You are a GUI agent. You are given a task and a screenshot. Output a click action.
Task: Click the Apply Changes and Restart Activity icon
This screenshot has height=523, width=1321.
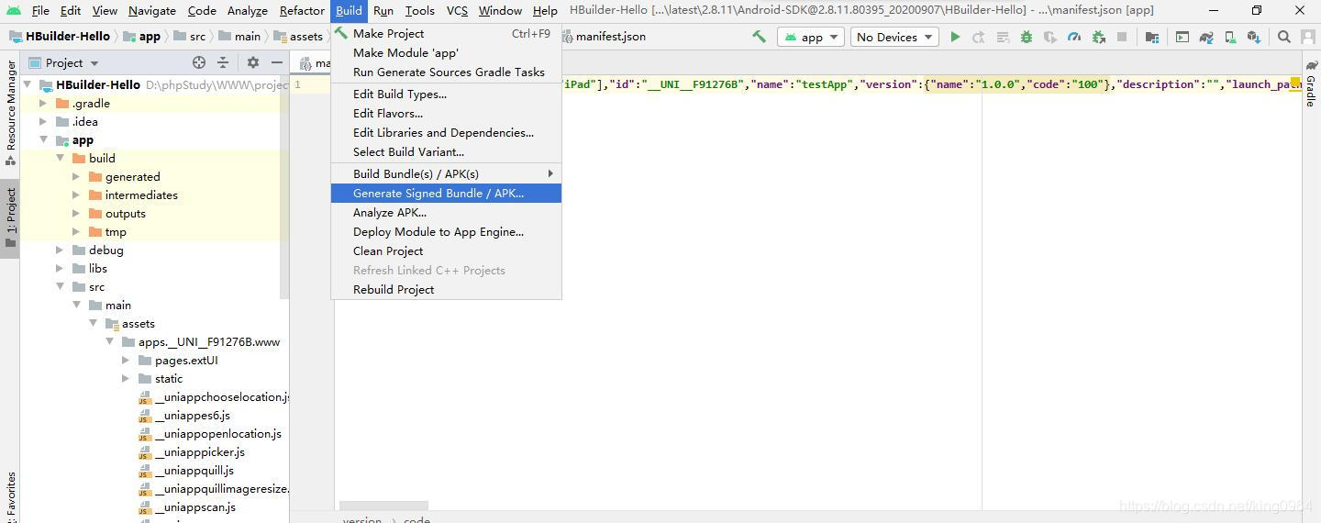pos(979,37)
